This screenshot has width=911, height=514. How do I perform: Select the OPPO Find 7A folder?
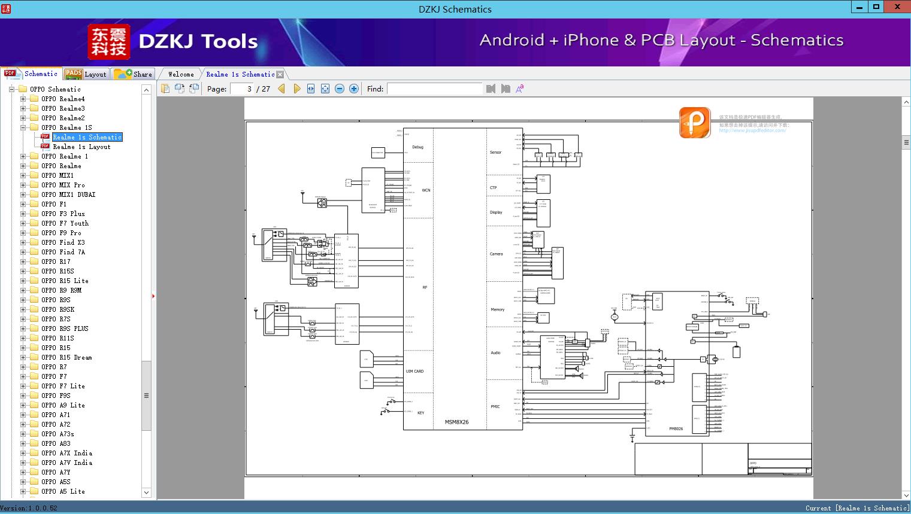point(63,252)
